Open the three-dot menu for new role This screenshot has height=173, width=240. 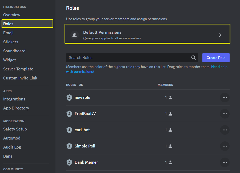(225, 98)
